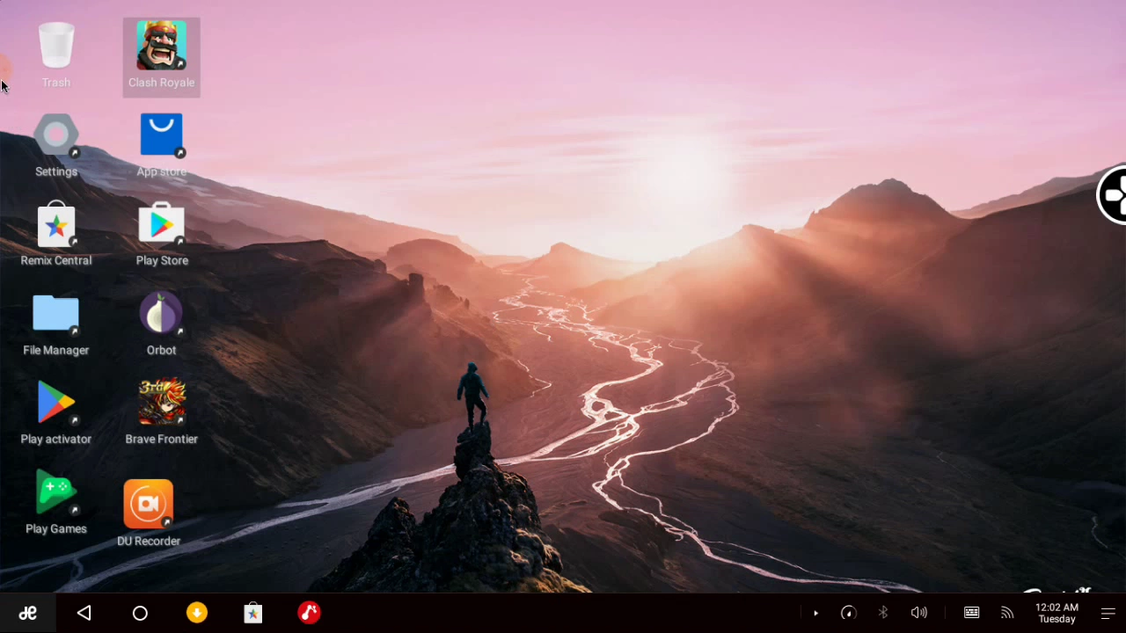Toggle Bluetooth from system tray
The width and height of the screenshot is (1126, 633).
[x=883, y=613]
